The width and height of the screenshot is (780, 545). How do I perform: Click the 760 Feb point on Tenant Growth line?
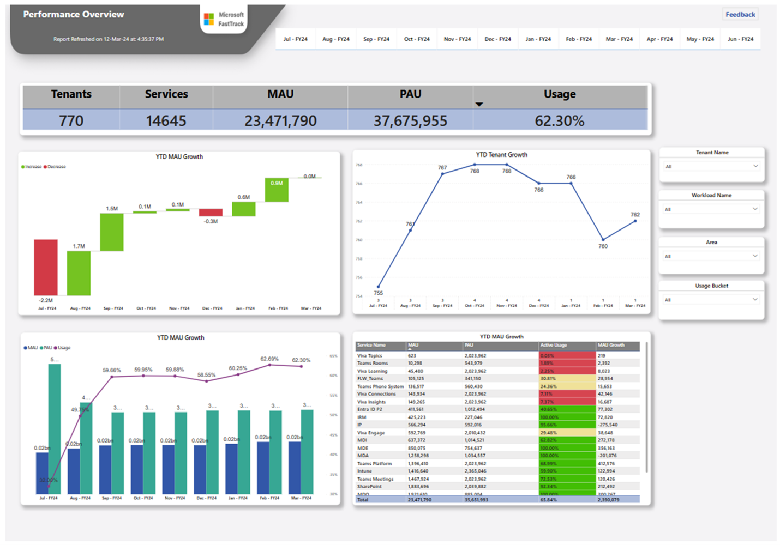(x=603, y=239)
